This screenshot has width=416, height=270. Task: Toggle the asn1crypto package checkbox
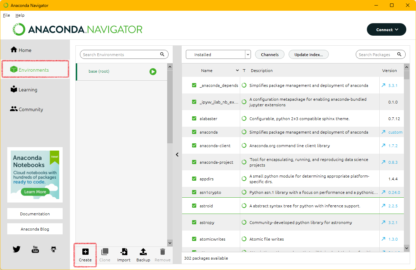click(x=194, y=192)
